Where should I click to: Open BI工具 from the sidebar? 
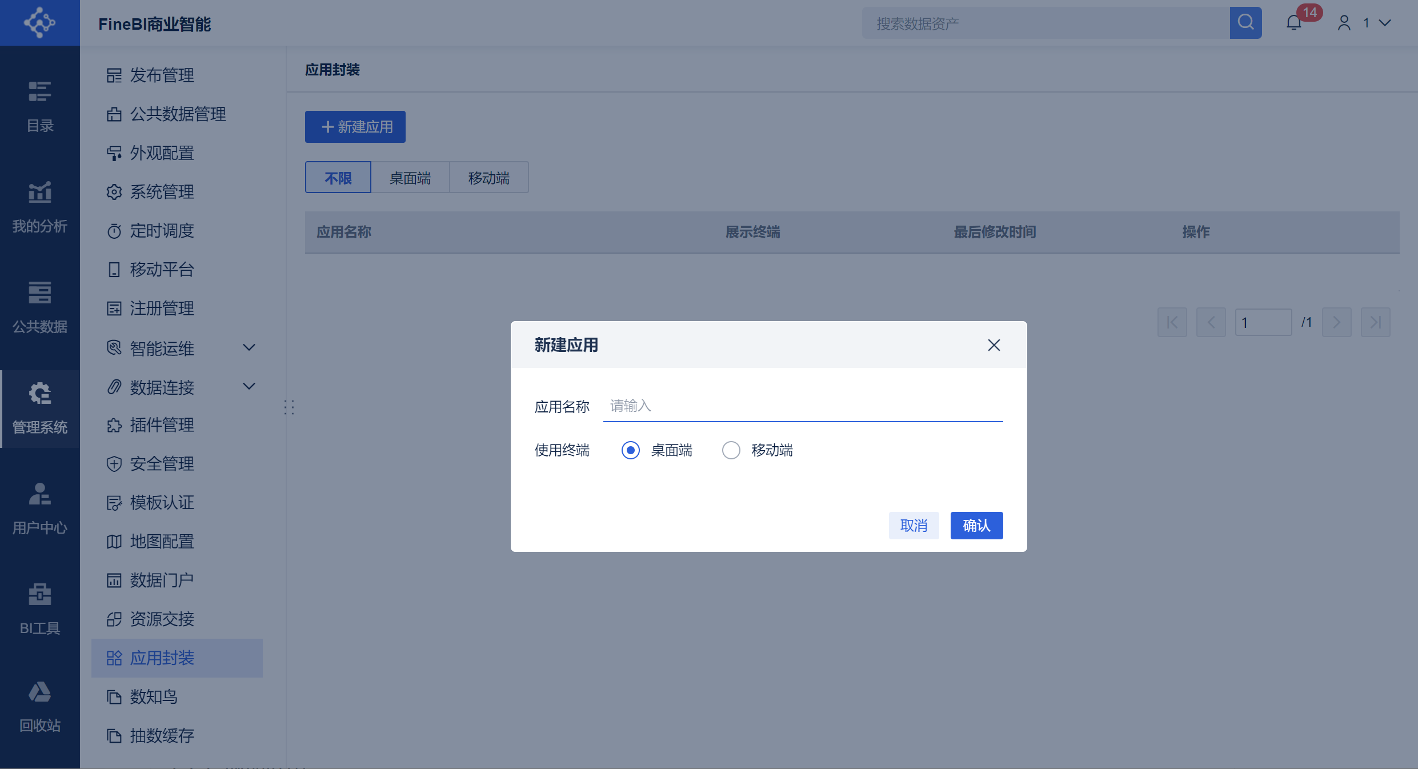point(39,609)
